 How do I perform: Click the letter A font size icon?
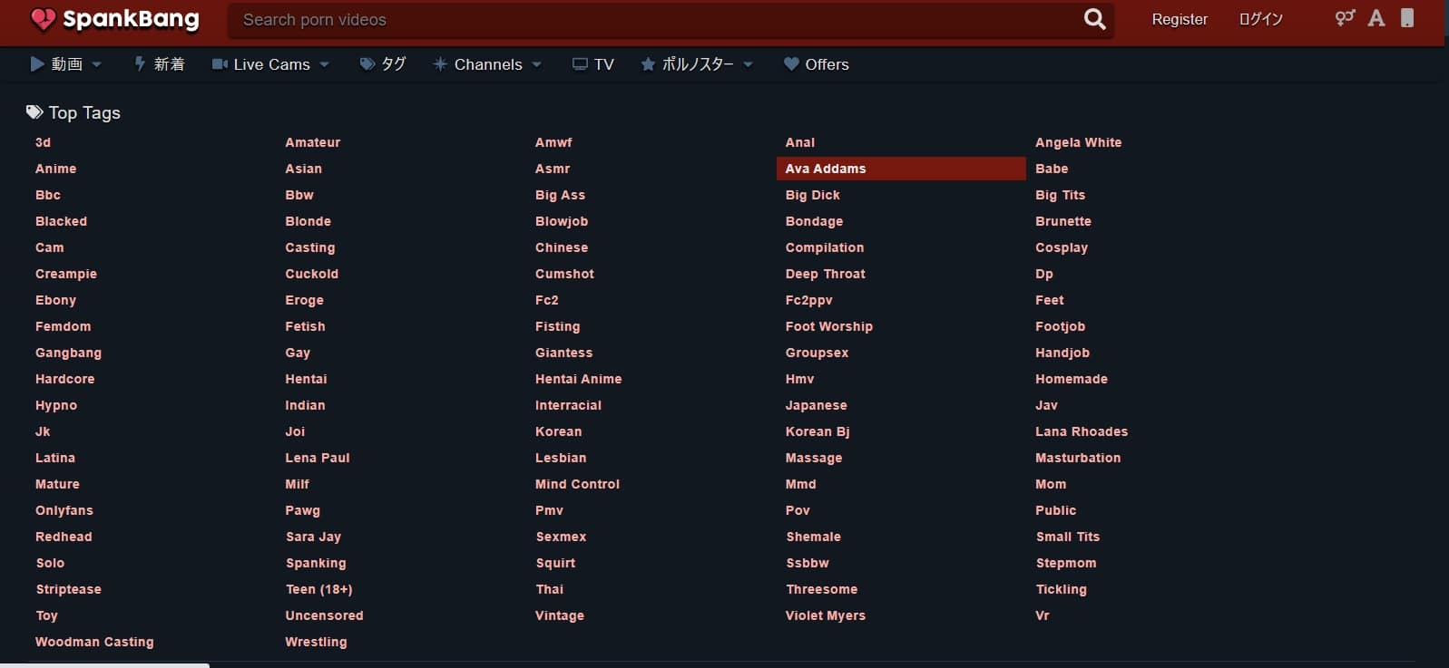[x=1376, y=18]
